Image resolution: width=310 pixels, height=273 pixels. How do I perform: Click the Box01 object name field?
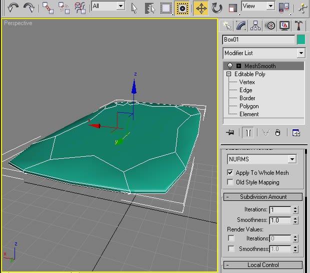tap(259, 40)
